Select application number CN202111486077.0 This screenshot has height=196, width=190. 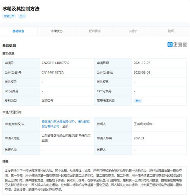55,63
